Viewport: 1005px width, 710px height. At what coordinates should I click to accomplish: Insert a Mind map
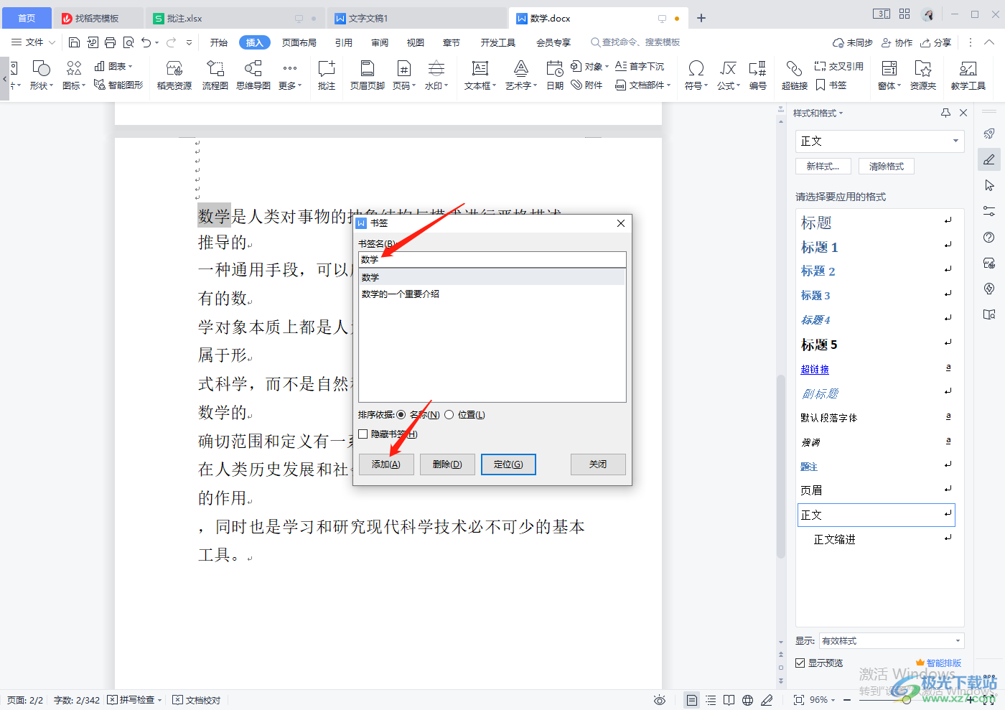(253, 75)
